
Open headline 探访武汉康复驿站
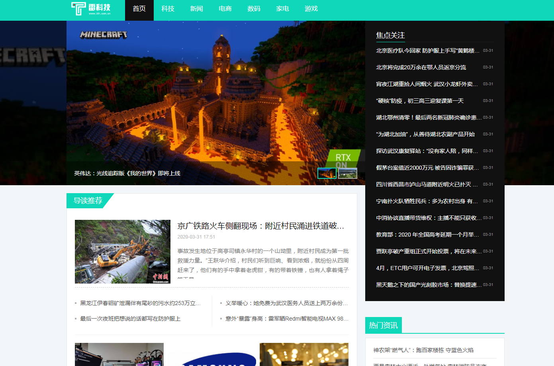427,151
